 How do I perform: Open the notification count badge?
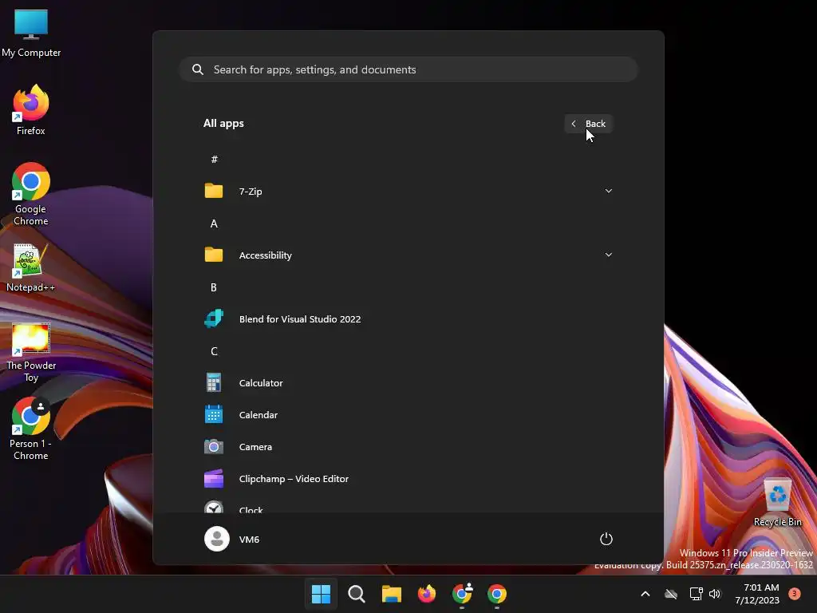(x=795, y=593)
